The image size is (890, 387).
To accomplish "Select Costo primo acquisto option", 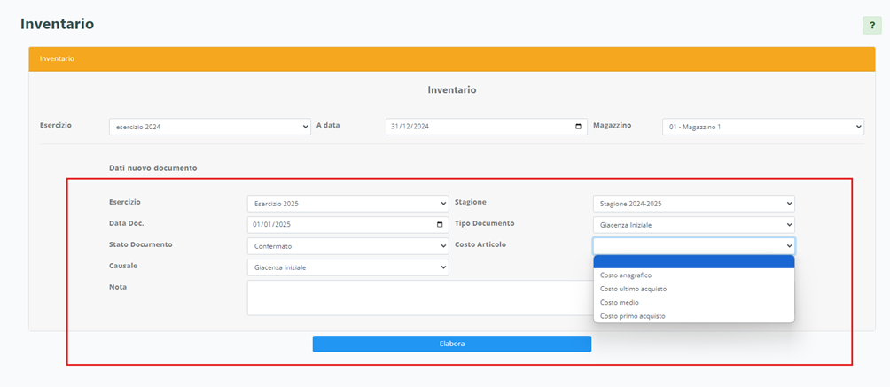I will (632, 315).
